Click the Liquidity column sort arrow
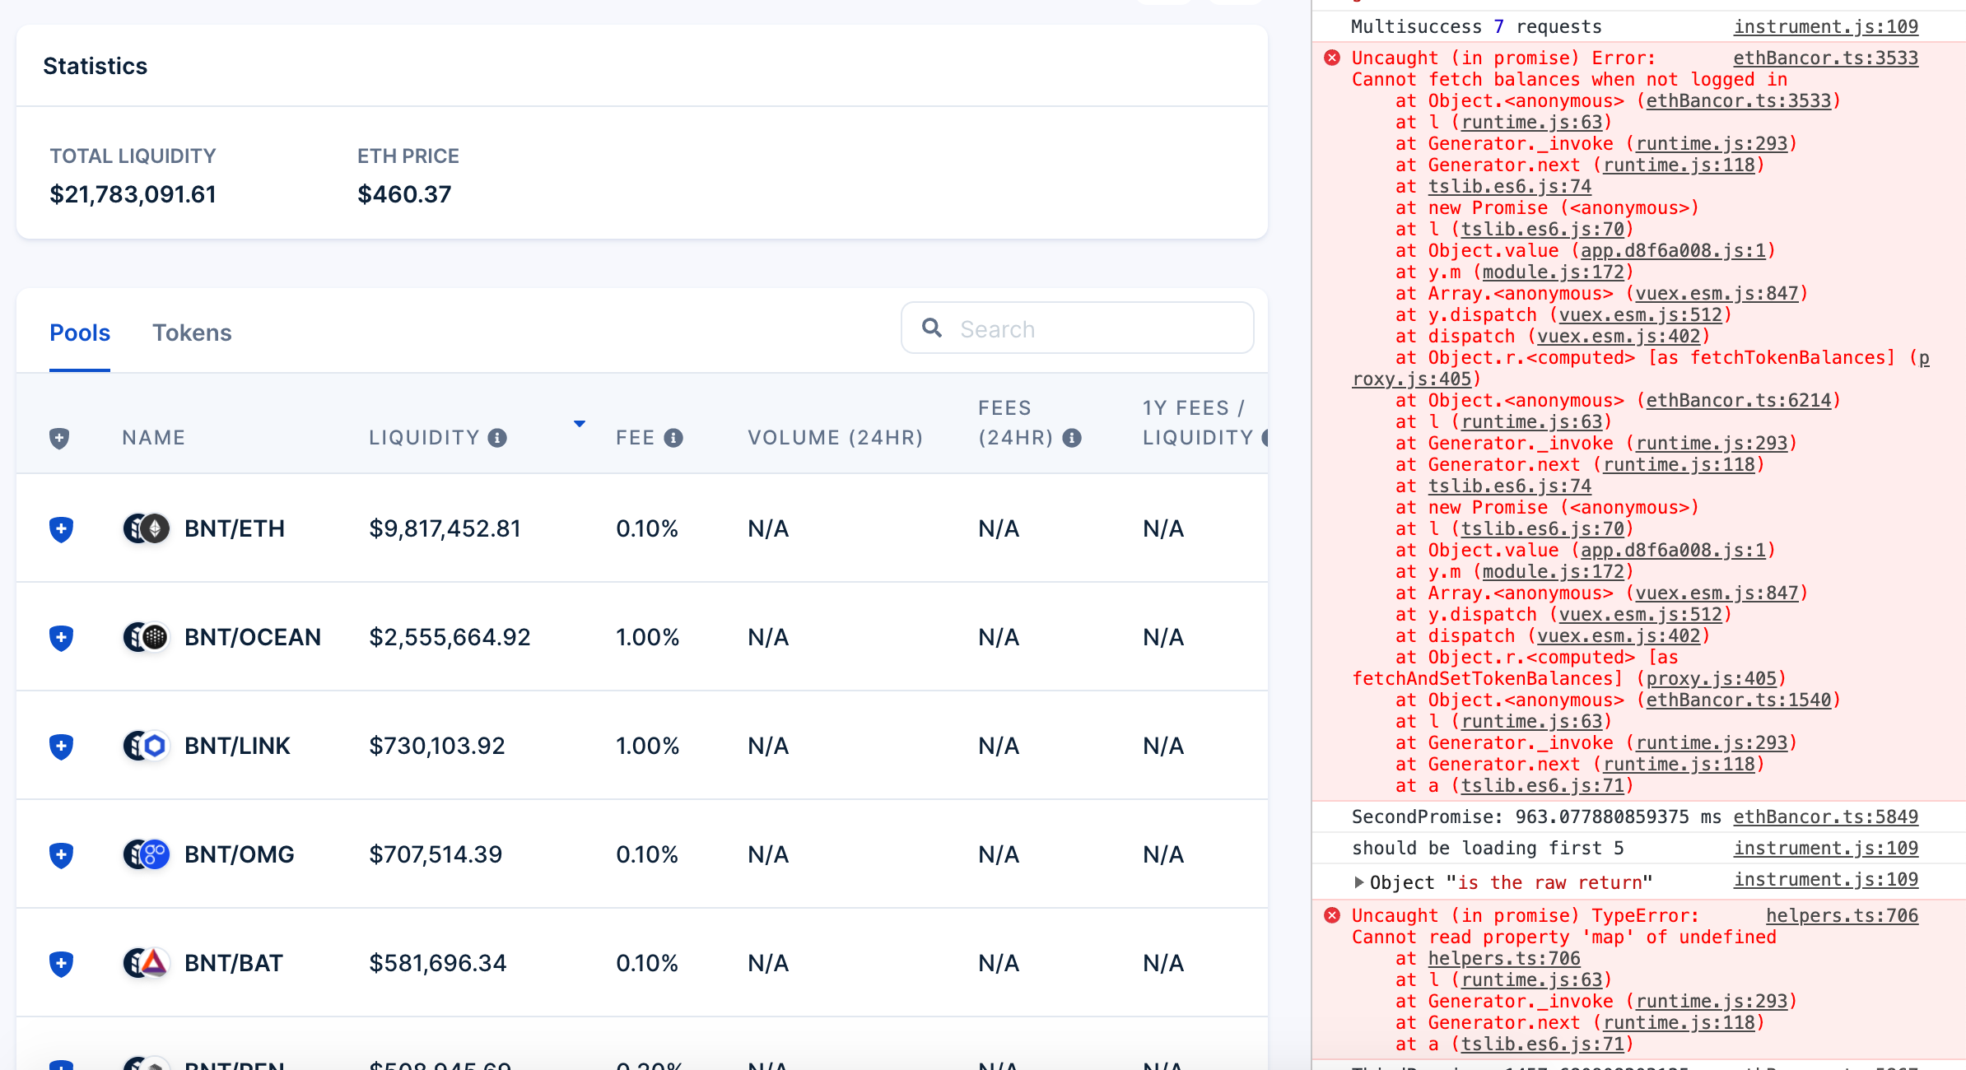 (580, 423)
